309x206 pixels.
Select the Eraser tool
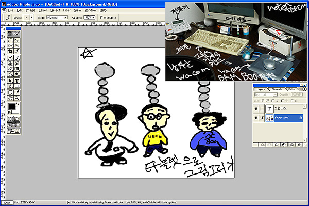point(10,69)
